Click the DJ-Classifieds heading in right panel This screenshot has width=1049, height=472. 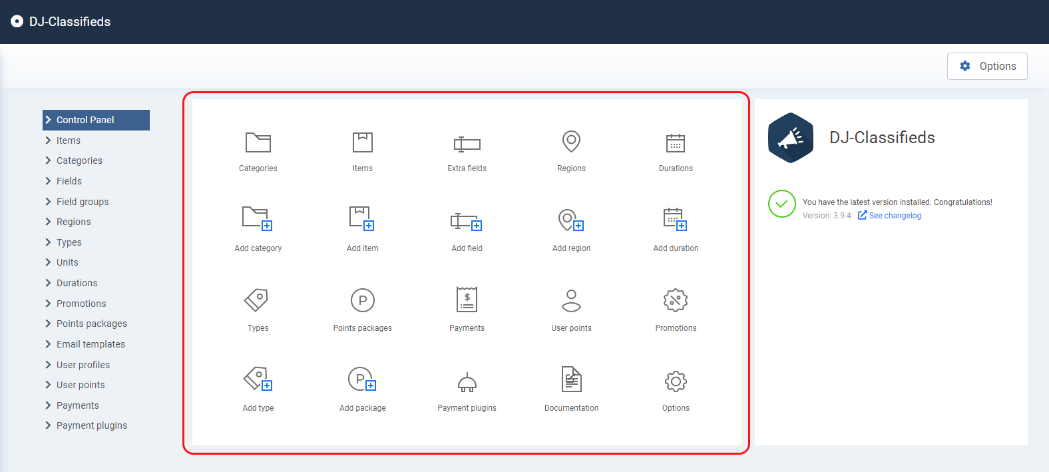[x=882, y=137]
